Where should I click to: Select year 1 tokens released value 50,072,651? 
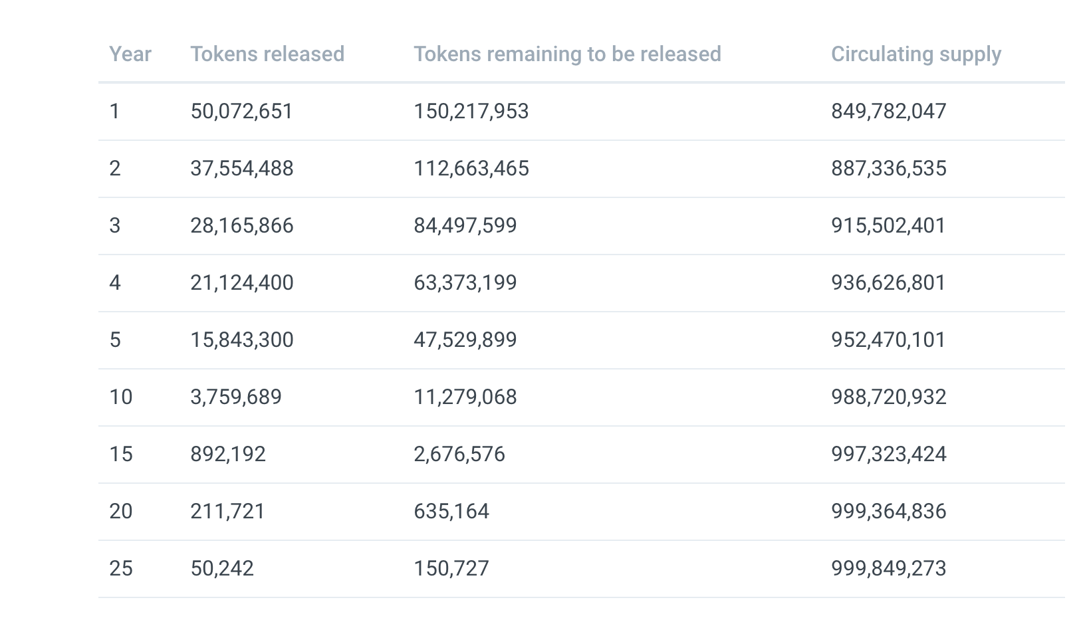point(241,111)
